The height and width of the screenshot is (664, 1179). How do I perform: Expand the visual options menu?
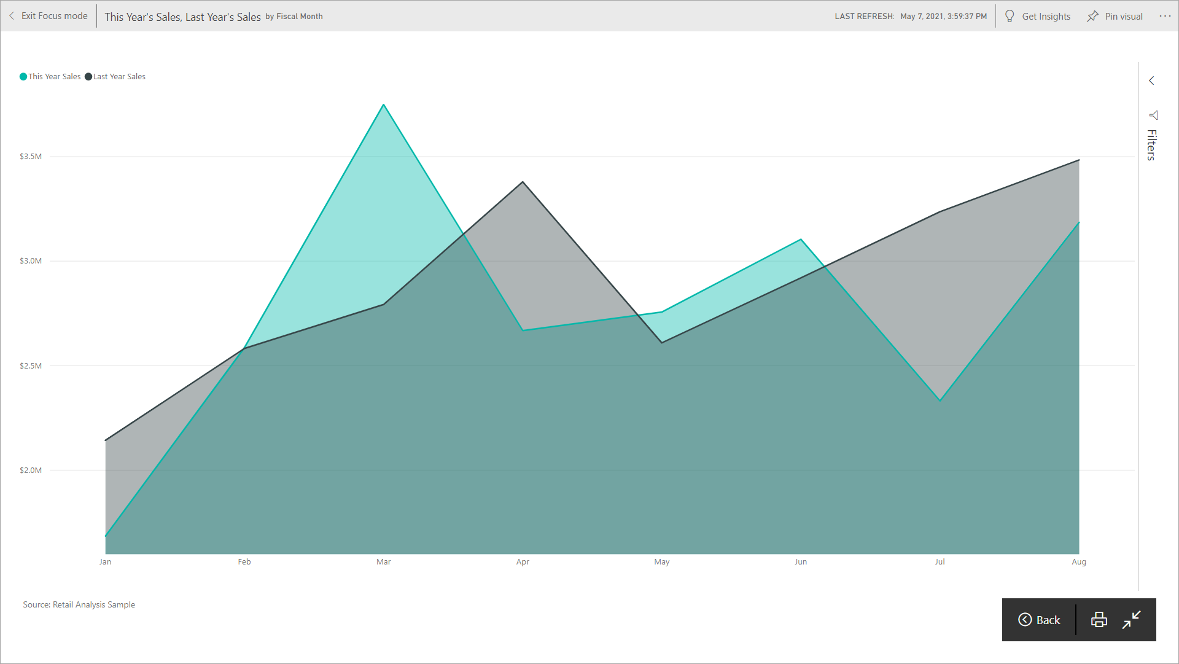[1164, 16]
